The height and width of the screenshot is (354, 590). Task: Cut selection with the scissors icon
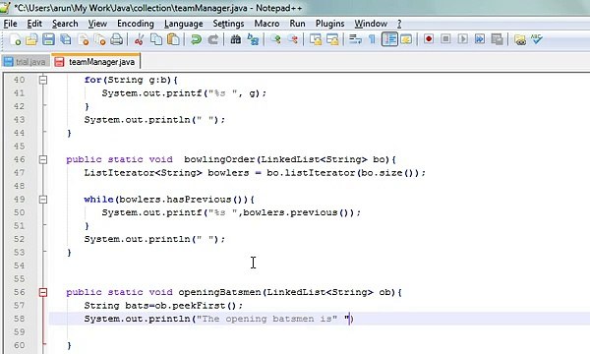point(139,39)
